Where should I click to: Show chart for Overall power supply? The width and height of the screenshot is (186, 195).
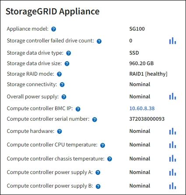172,96
